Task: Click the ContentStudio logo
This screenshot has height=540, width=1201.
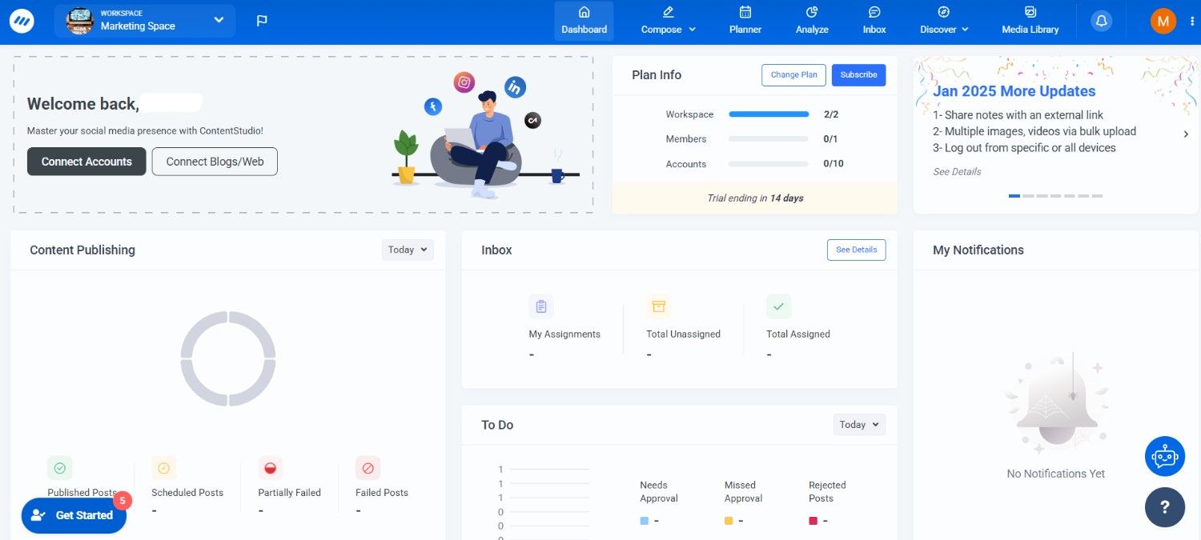Action: pos(22,21)
